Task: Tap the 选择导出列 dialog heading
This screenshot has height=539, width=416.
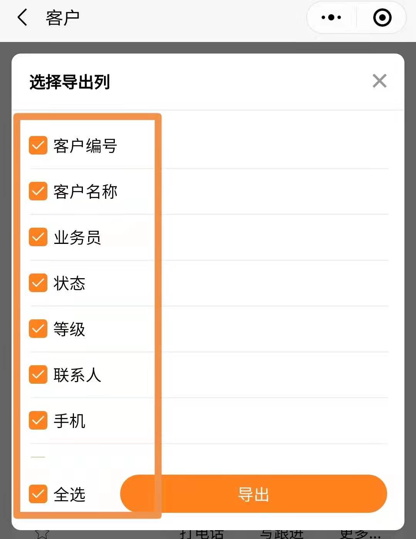Action: coord(70,82)
